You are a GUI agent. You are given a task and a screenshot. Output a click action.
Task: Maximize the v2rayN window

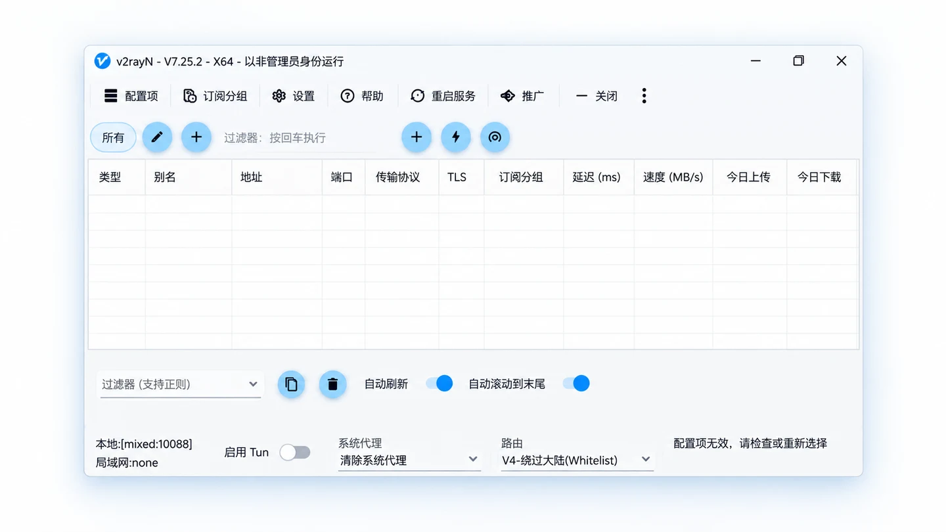click(x=798, y=61)
